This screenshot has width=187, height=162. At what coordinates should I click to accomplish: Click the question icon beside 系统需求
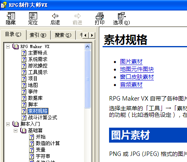click(24, 59)
